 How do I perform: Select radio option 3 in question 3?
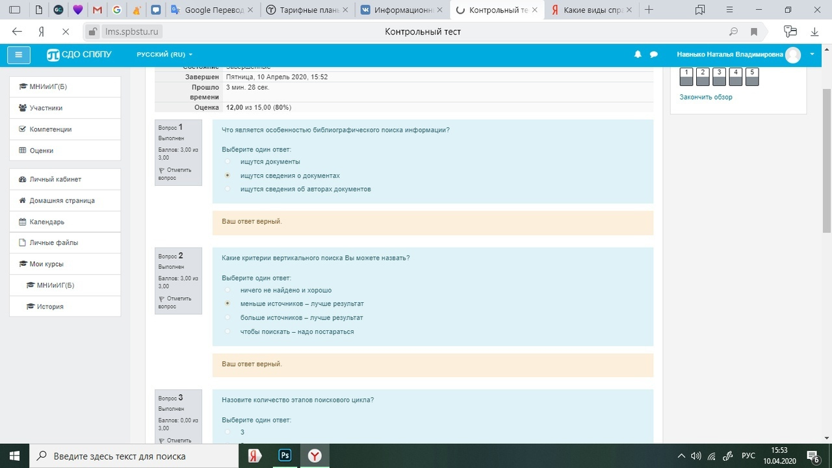pos(227,432)
